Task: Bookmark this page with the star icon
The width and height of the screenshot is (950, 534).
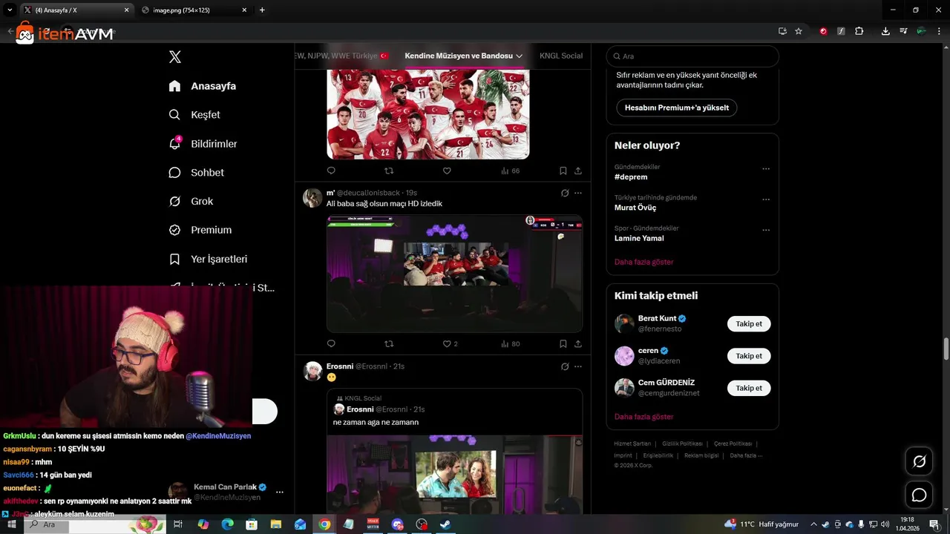Action: tap(799, 31)
